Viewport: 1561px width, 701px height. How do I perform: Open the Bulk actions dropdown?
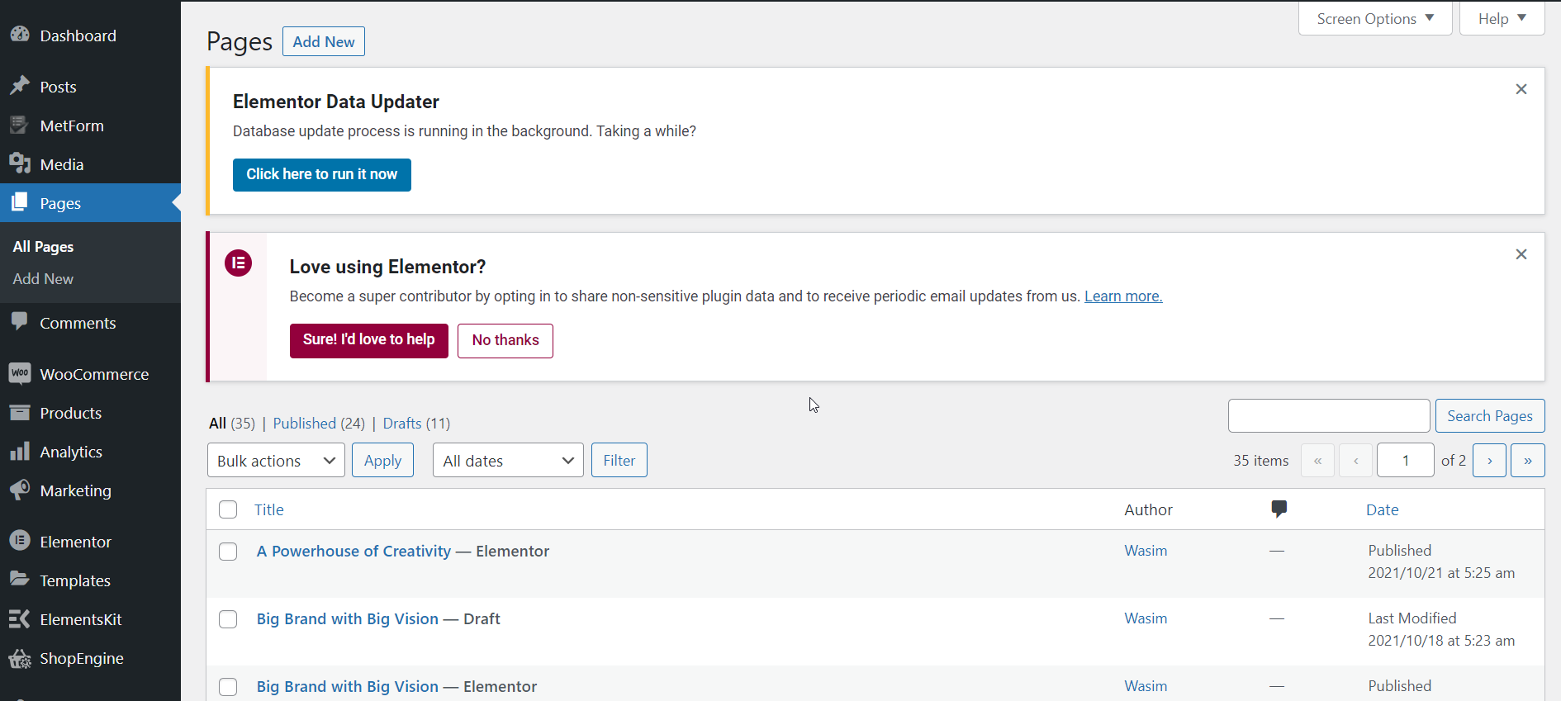(x=276, y=461)
